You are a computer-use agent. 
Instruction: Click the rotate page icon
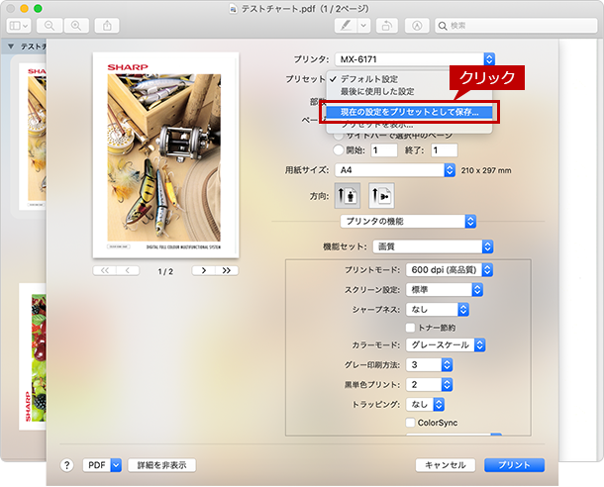(x=387, y=26)
